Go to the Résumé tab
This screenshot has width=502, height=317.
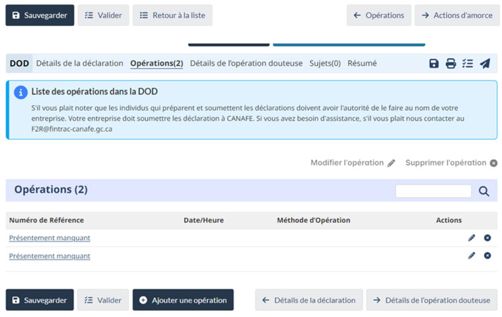coord(361,64)
